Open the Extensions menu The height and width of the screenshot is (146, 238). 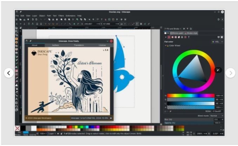coord(71,16)
